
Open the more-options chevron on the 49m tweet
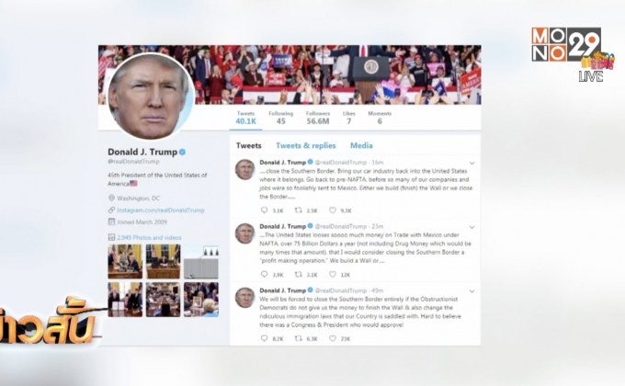click(x=472, y=291)
